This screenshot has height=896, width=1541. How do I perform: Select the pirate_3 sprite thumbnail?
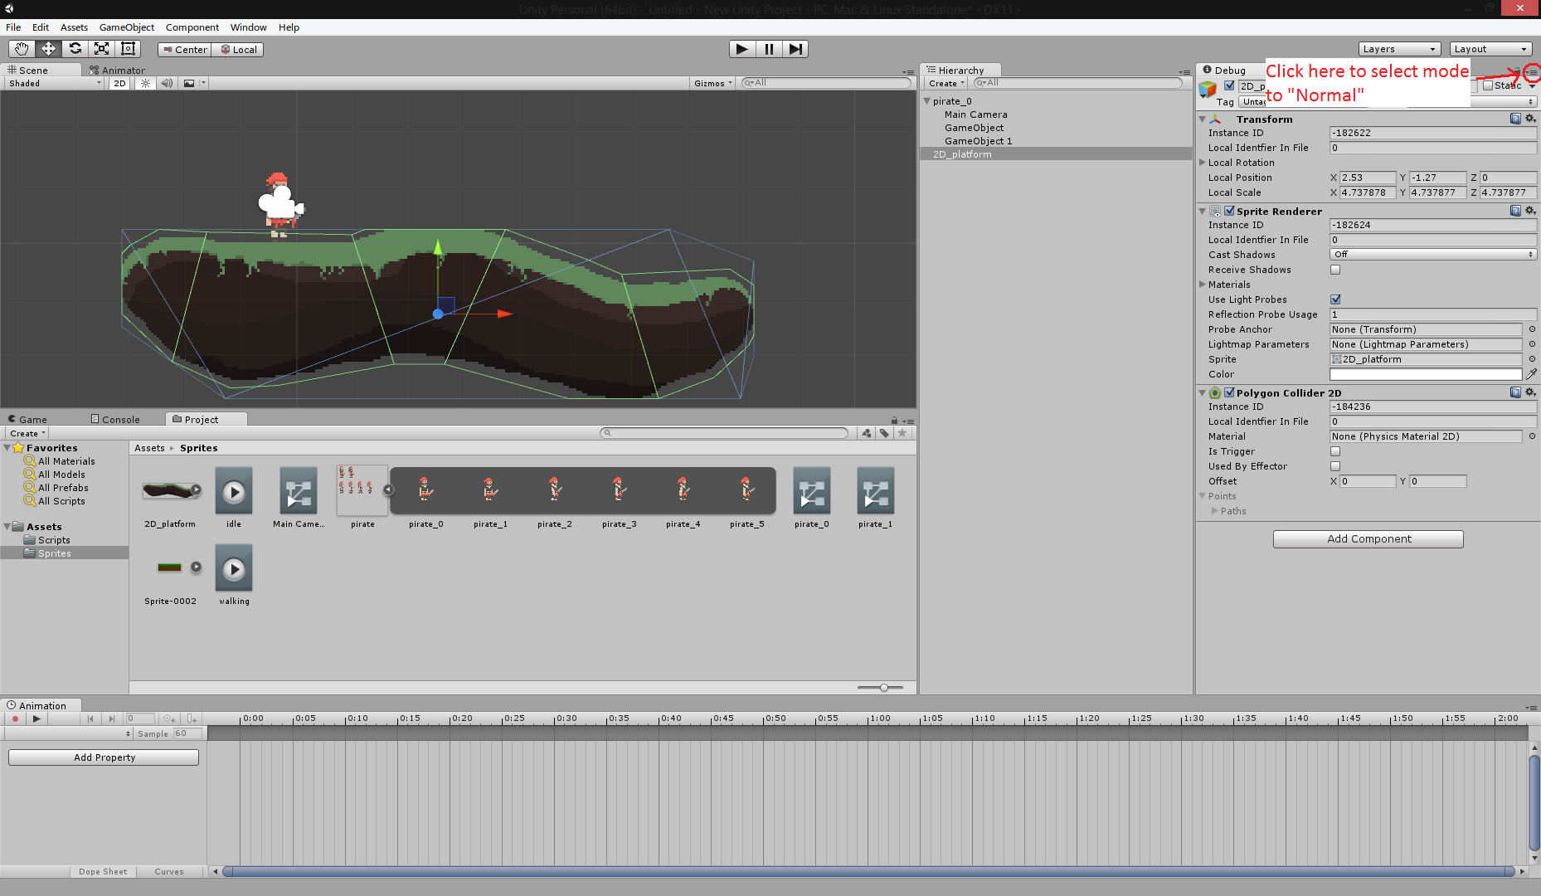(x=620, y=490)
